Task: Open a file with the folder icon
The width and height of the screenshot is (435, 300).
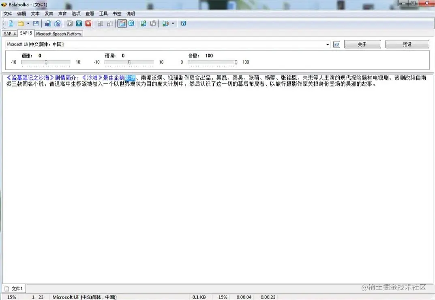Action: pyautogui.click(x=21, y=24)
